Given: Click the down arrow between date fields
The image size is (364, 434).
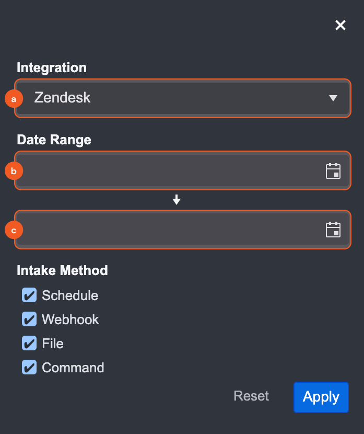Looking at the screenshot, I should point(177,200).
